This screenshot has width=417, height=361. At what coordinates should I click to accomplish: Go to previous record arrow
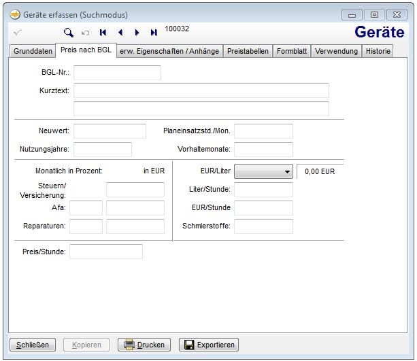(120, 32)
